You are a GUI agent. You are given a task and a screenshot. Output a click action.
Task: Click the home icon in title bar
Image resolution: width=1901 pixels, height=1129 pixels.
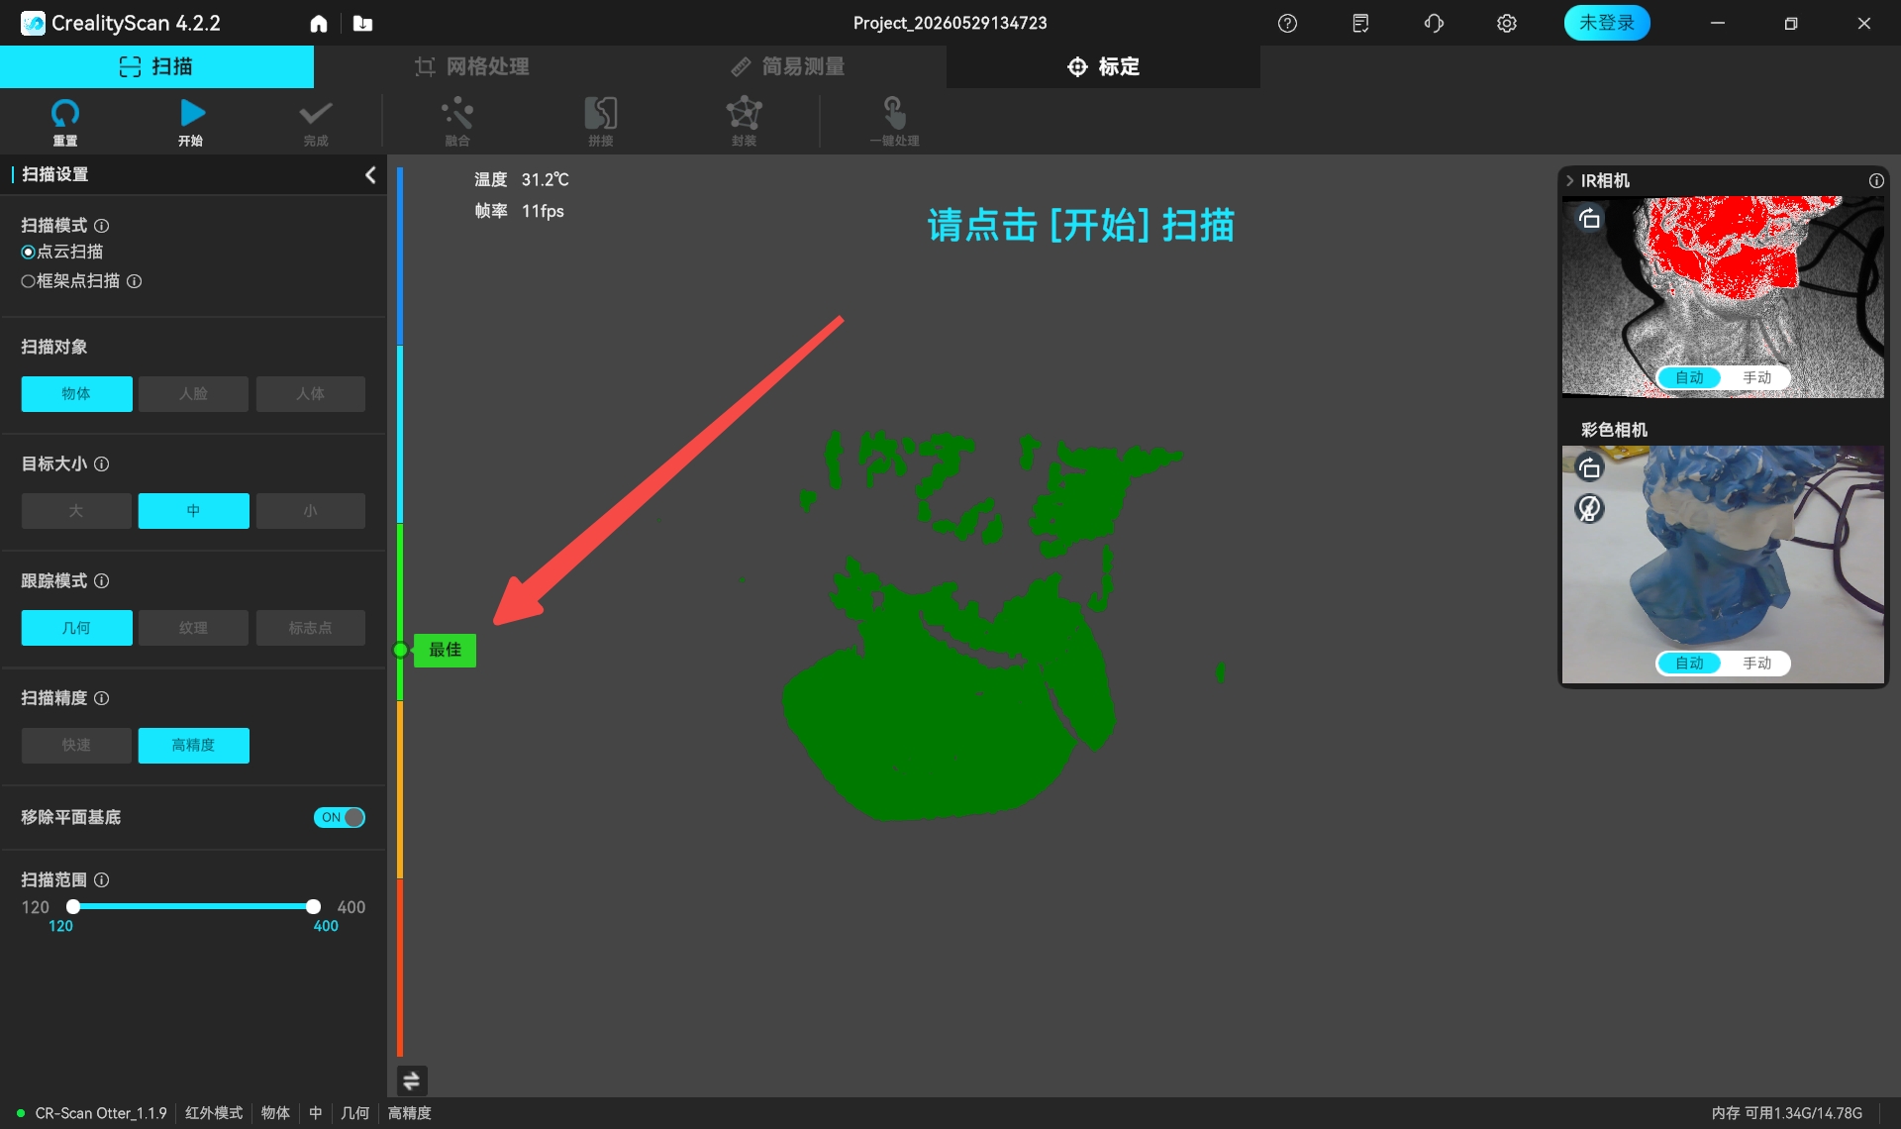(x=319, y=23)
